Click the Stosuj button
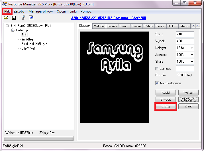204x151 pixels. click(166, 106)
